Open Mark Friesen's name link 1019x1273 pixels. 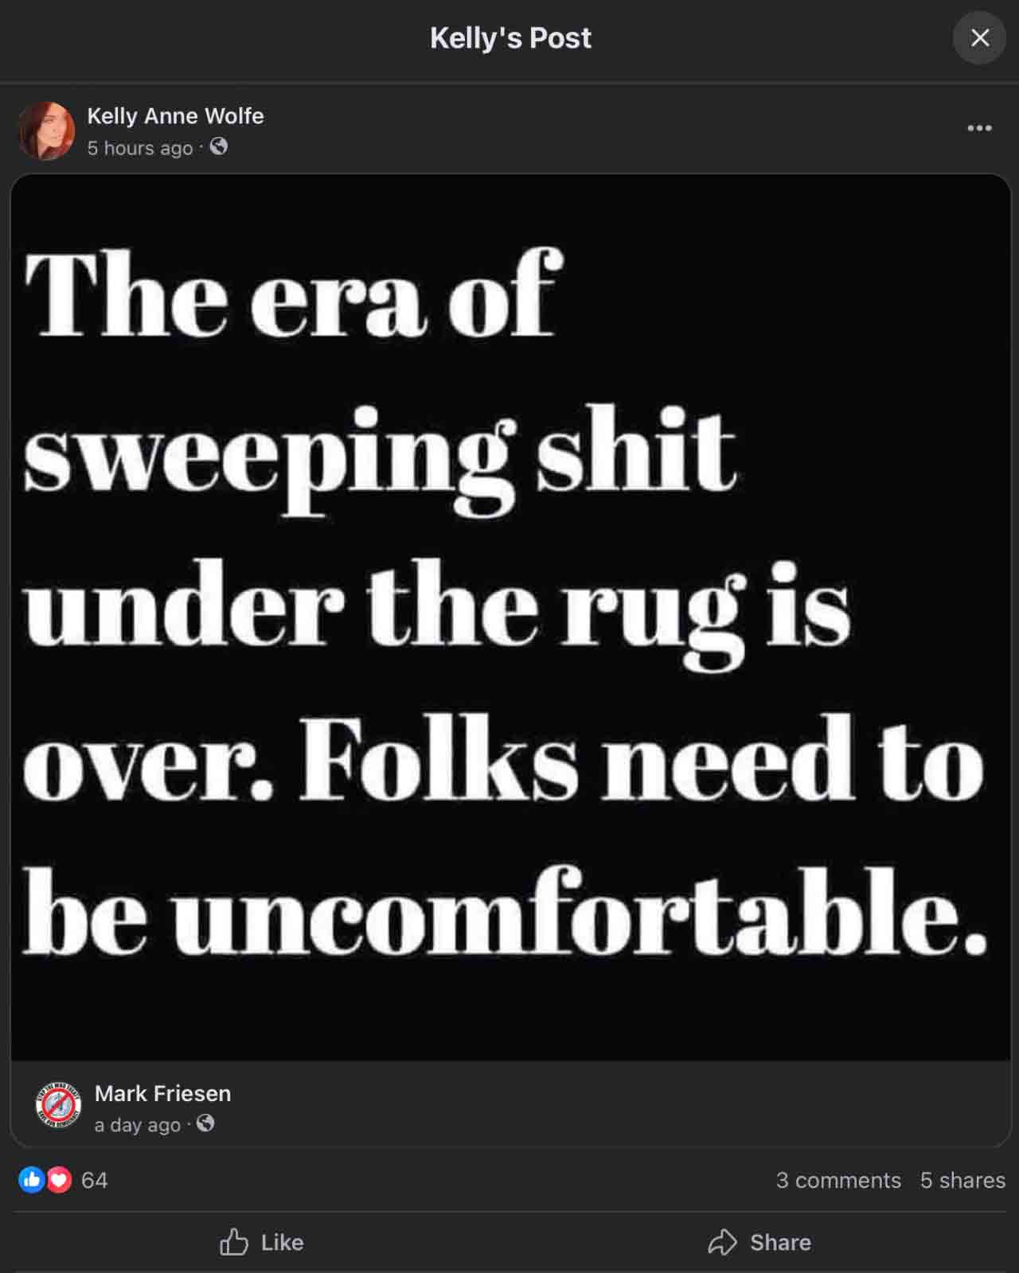(x=163, y=1094)
